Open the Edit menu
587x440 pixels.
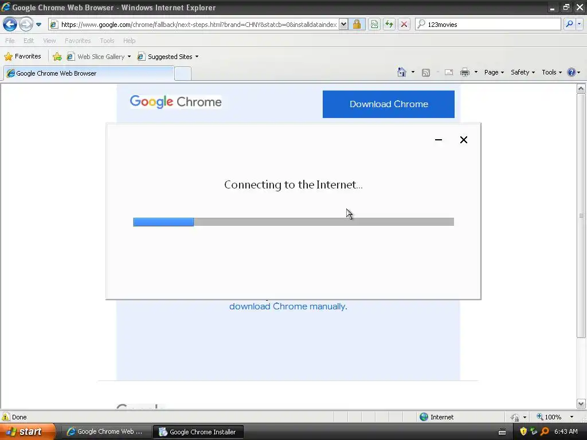(x=29, y=41)
